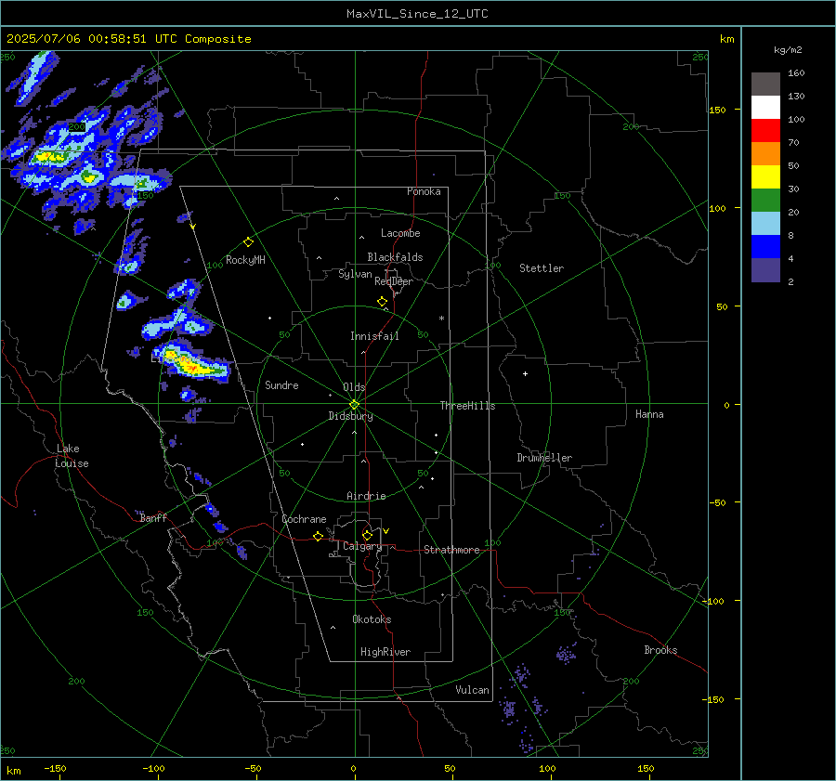
Task: Click the Brooks city label
Action: tap(660, 650)
